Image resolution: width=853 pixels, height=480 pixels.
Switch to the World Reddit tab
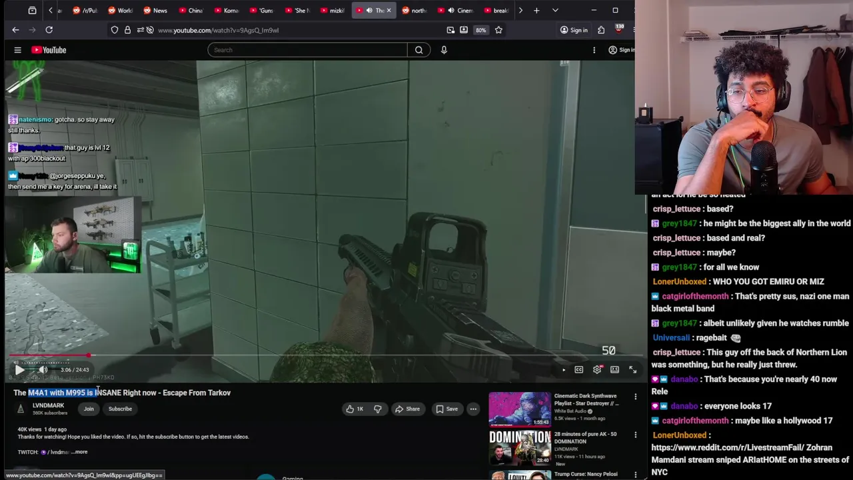(121, 11)
